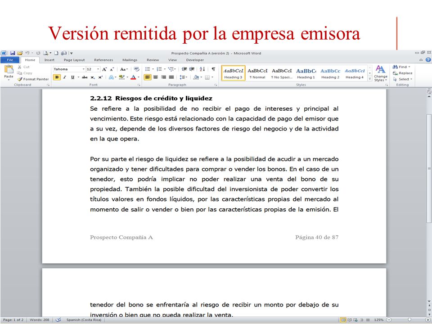Click the Open folder icon in Quick Access Toolbar
The image size is (432, 324).
point(20,53)
